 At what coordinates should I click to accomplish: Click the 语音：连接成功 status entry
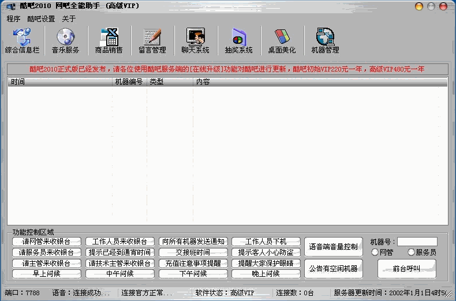(81, 293)
